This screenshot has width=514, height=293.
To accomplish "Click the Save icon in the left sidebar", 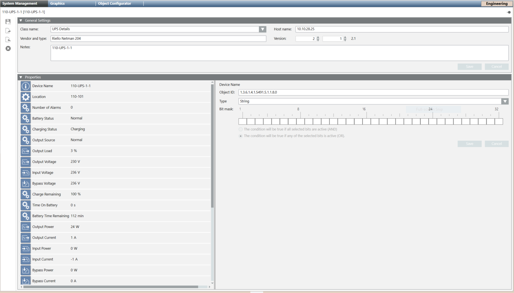I will (8, 21).
